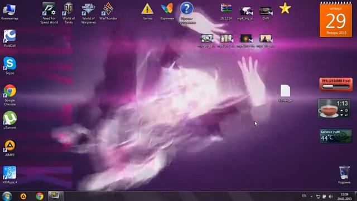357x201 pixels.
Task: Click the memory usage bar gadget
Action: [x=336, y=84]
